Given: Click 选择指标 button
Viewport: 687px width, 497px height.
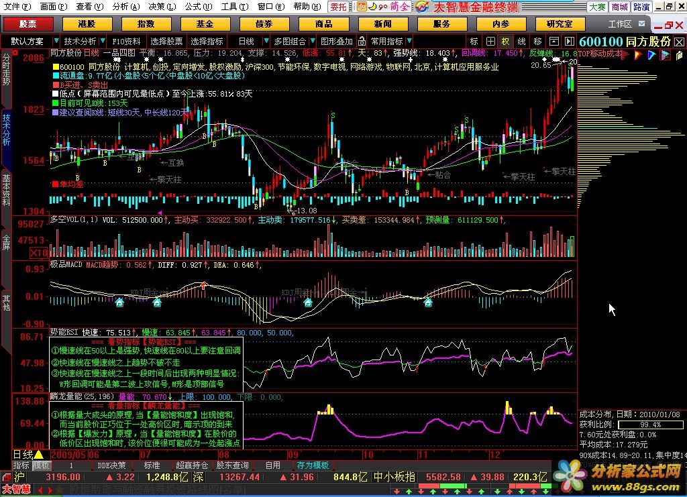Looking at the screenshot, I should point(207,42).
